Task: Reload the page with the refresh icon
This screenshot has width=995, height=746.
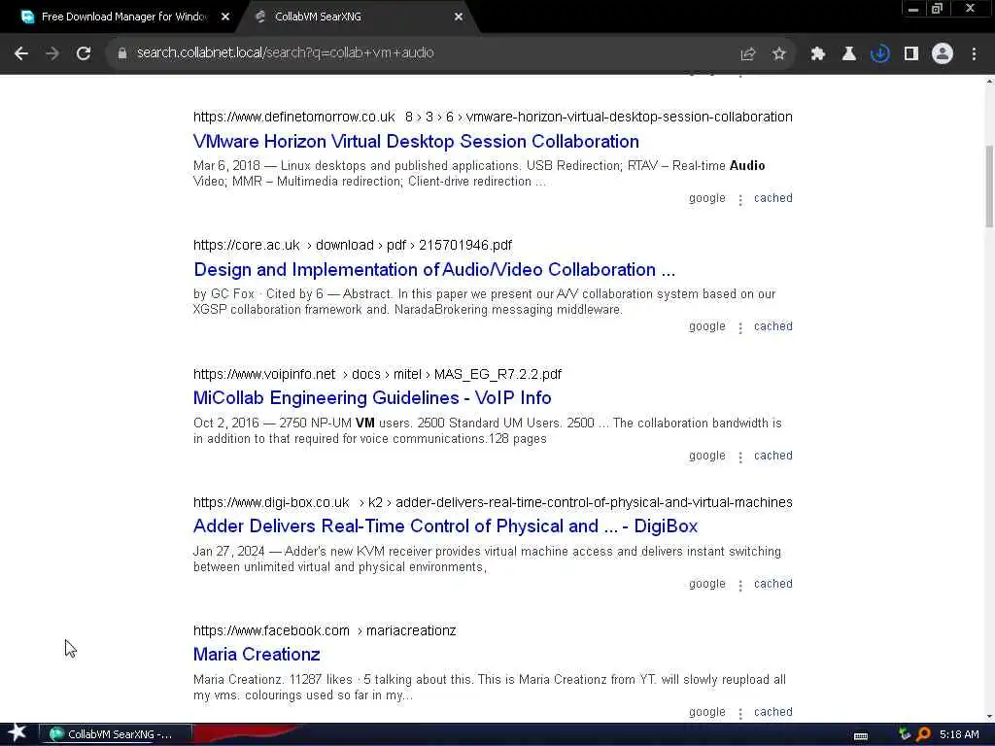Action: (84, 54)
